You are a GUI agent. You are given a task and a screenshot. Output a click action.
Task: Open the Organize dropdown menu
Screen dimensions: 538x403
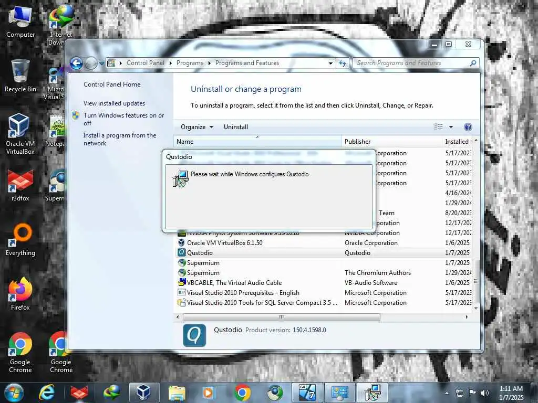point(197,127)
